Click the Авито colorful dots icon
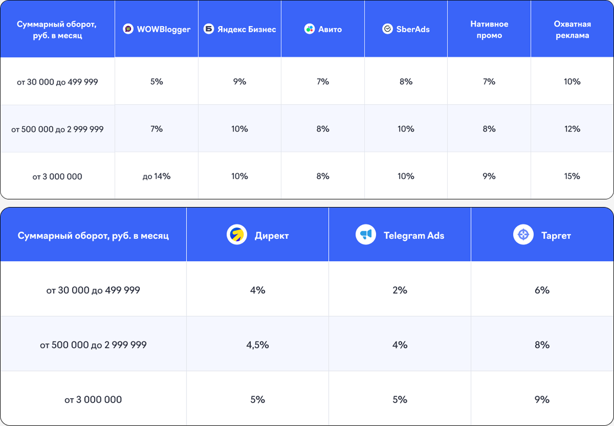The height and width of the screenshot is (426, 614). 309,29
